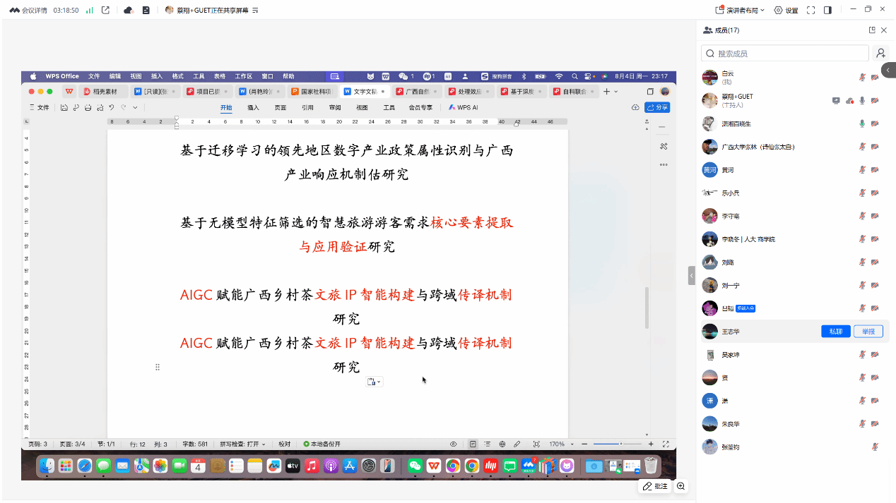The width and height of the screenshot is (896, 503).
Task: Pop out the members panel into a window
Action: [x=872, y=30]
